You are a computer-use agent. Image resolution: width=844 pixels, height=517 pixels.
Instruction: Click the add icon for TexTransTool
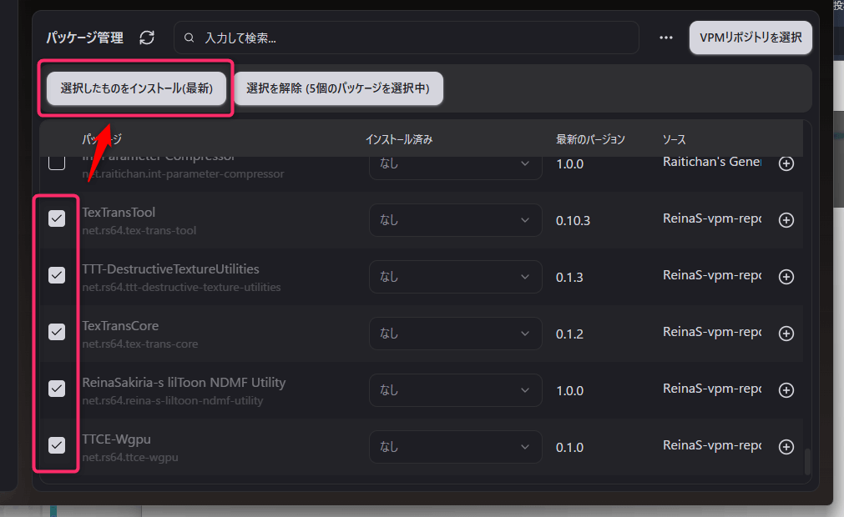coord(786,220)
